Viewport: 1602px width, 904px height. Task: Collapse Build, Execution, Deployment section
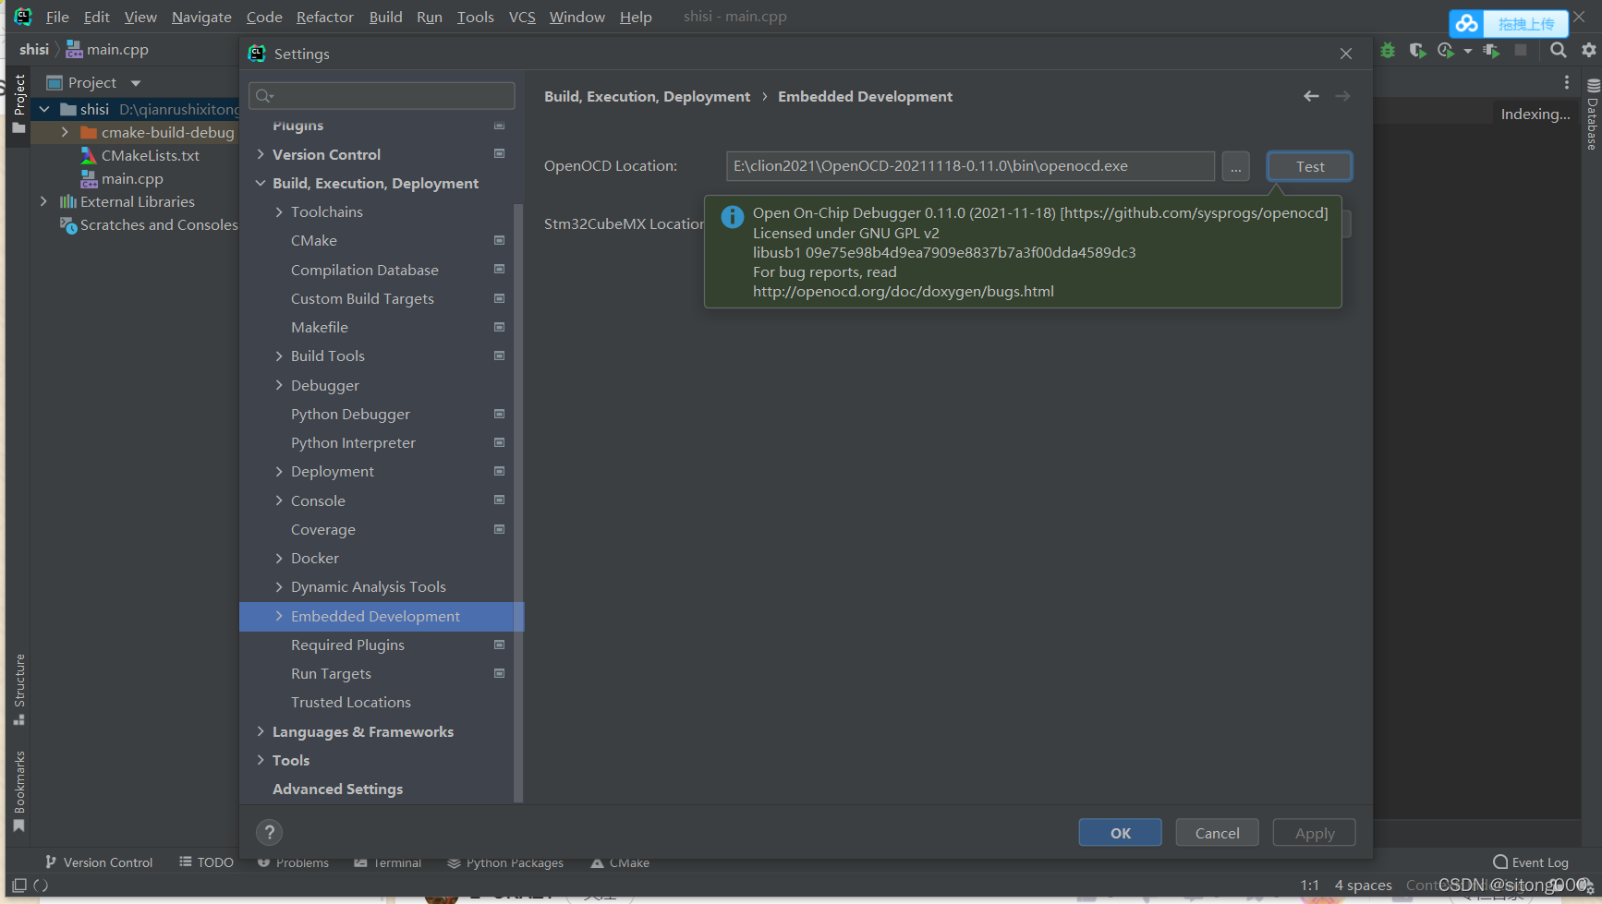261,183
